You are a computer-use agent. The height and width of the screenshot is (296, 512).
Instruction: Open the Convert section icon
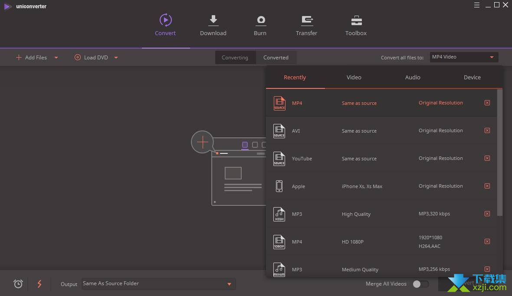pos(166,20)
